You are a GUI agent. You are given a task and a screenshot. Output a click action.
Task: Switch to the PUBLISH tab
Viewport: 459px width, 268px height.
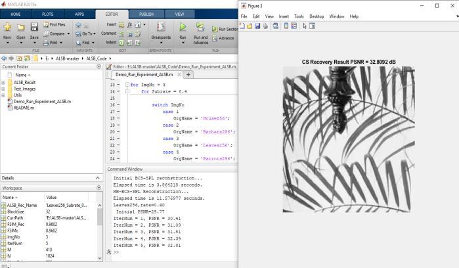pyautogui.click(x=146, y=14)
